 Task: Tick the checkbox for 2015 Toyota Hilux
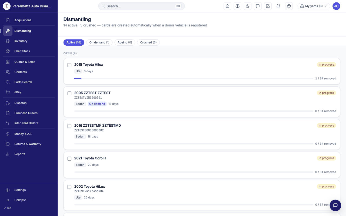69,65
